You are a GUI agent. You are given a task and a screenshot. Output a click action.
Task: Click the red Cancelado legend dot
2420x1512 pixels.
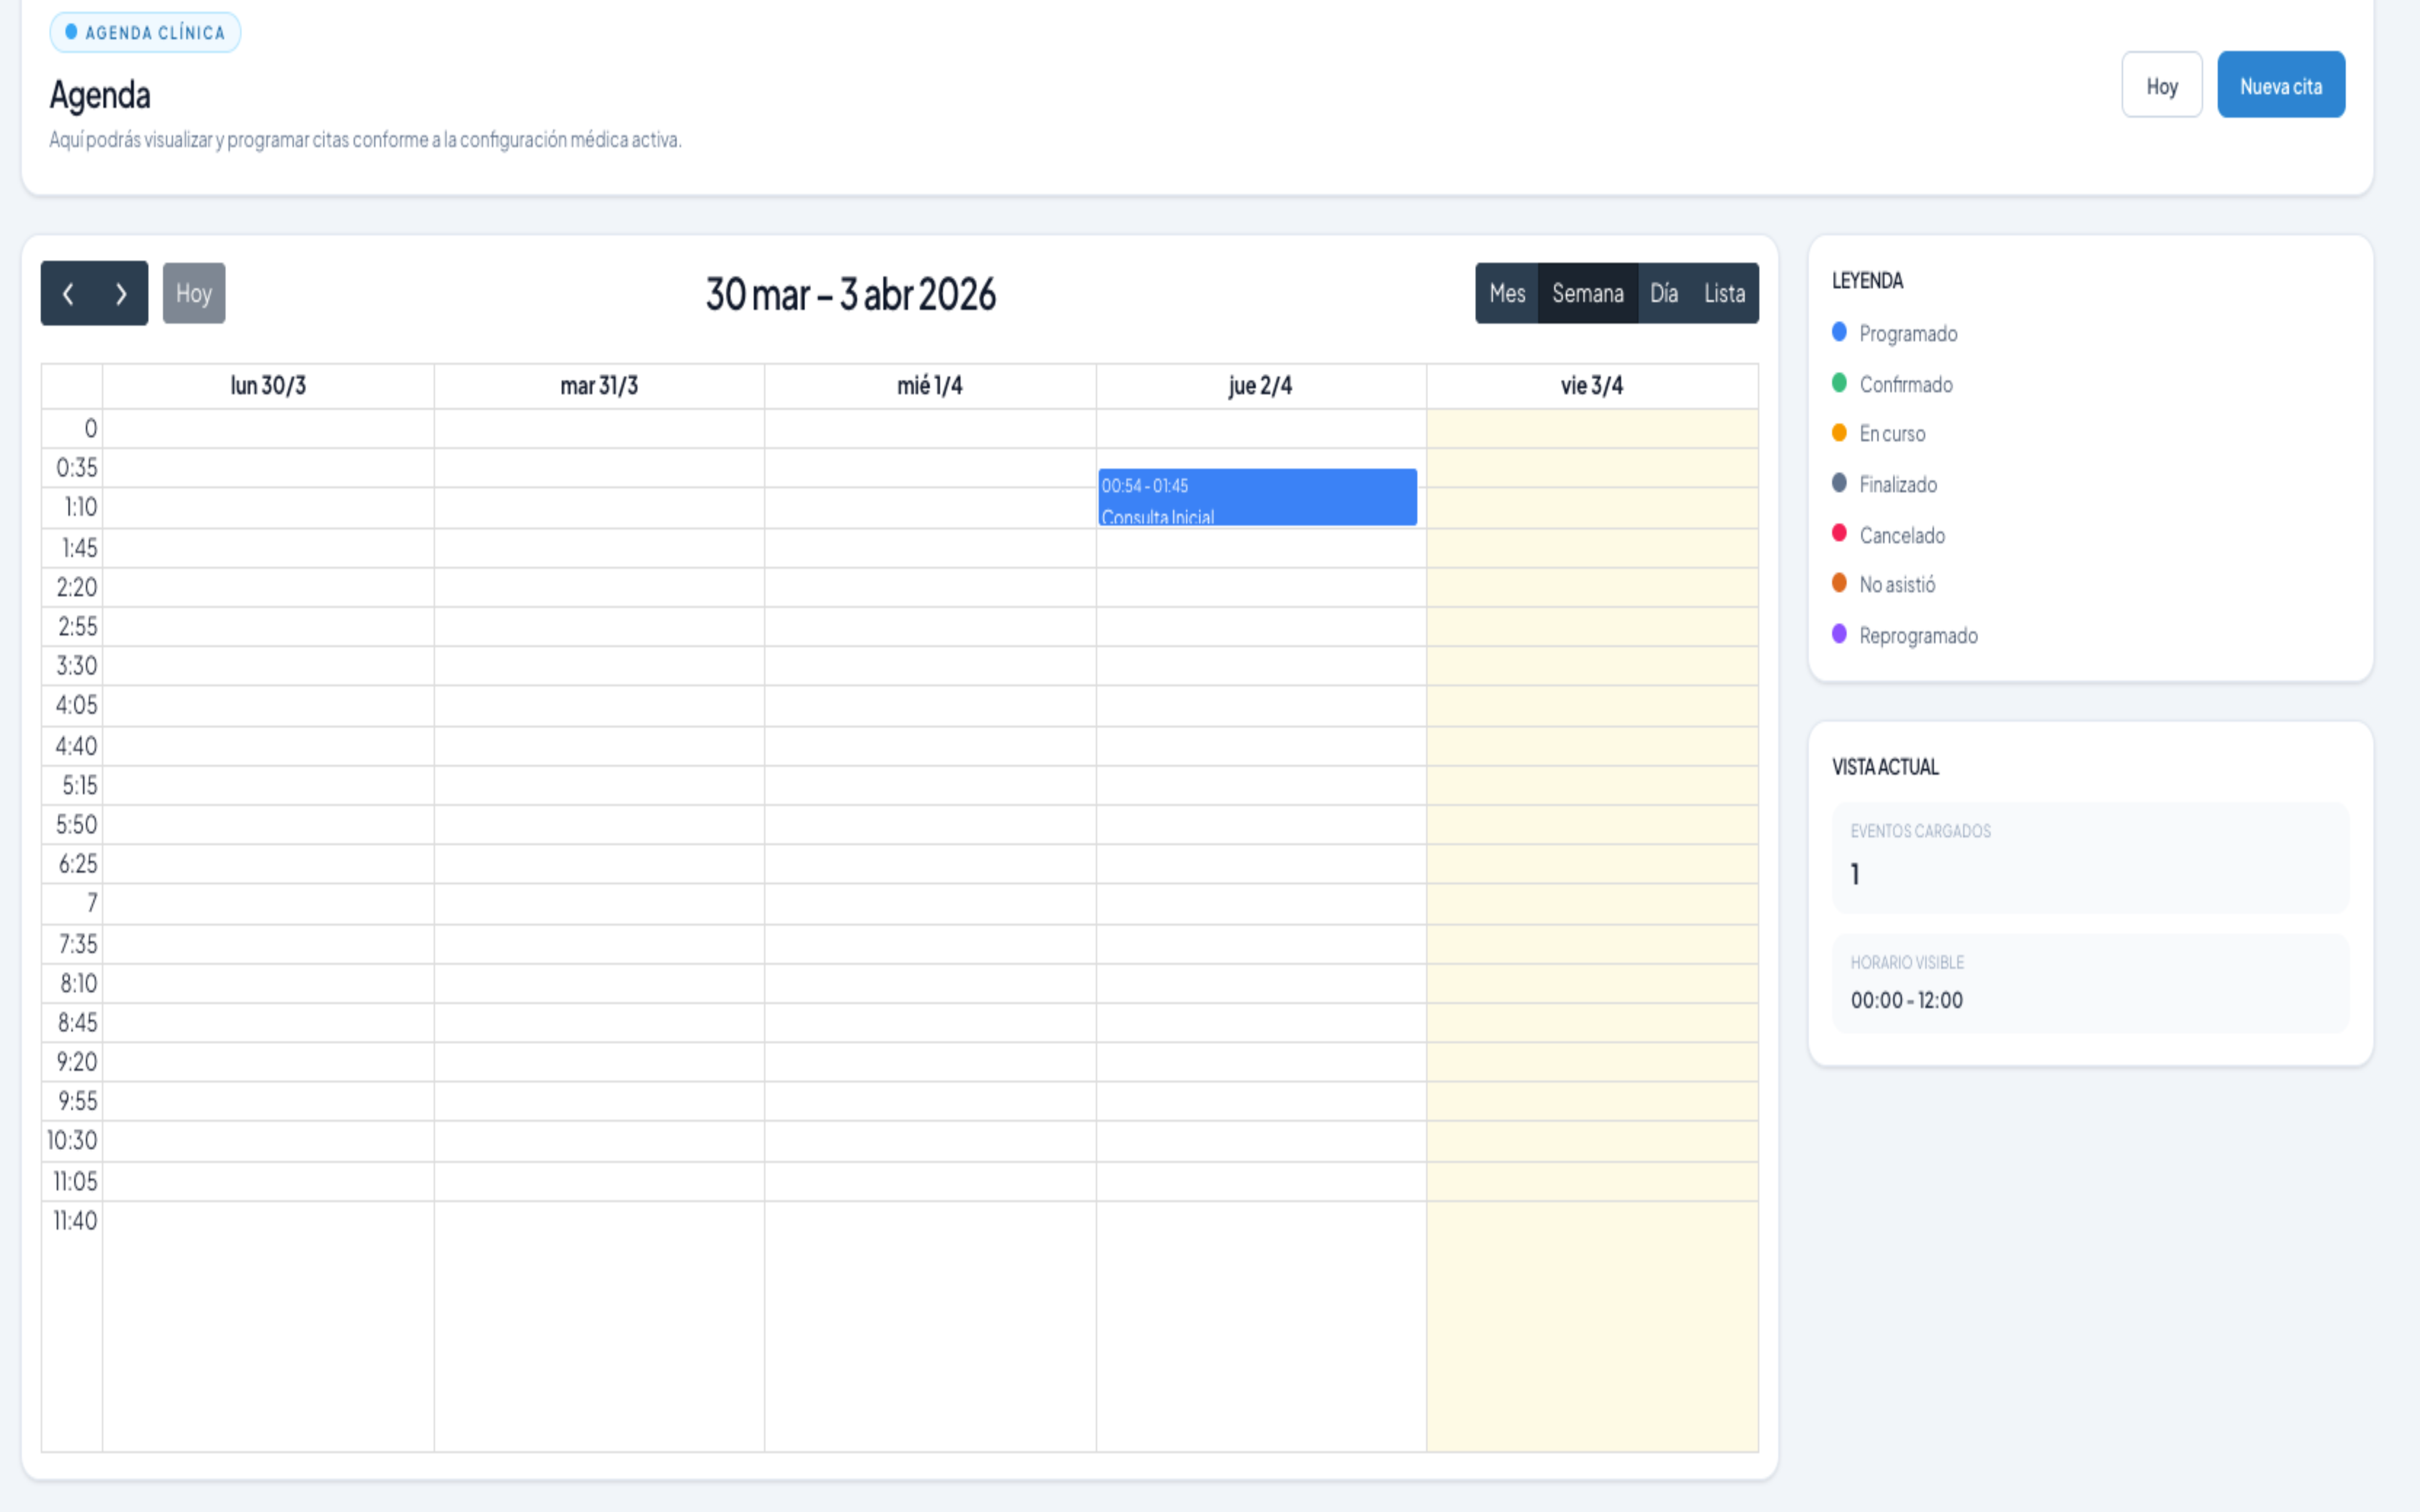click(x=1838, y=533)
